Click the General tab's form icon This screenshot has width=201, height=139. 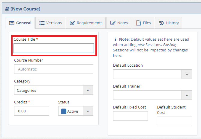click(12, 23)
